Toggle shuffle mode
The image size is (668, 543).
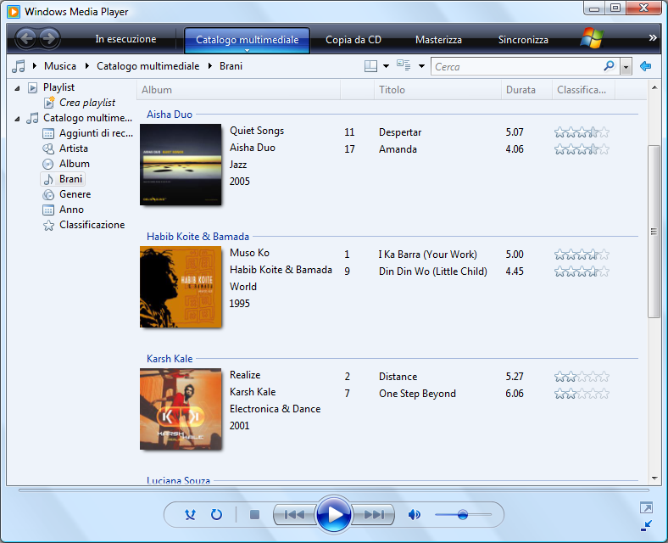(x=190, y=515)
